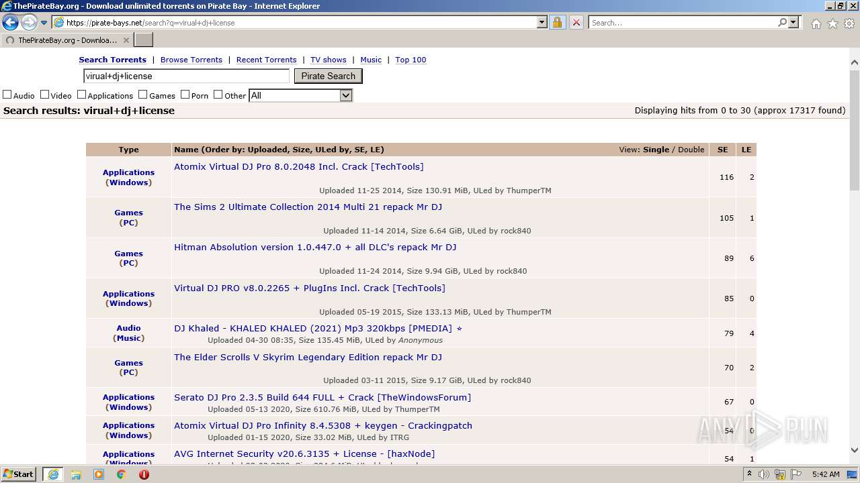Viewport: 860px width, 483px height.
Task: Open Atomix Virtual DJ Pro 8.0.2048 torrent
Action: click(x=298, y=166)
